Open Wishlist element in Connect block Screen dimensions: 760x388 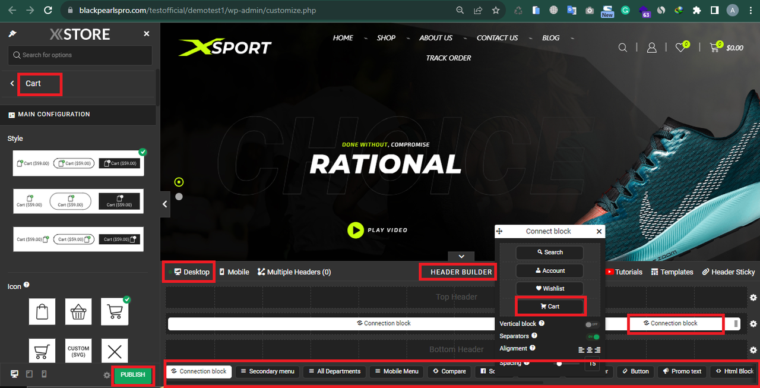click(550, 289)
